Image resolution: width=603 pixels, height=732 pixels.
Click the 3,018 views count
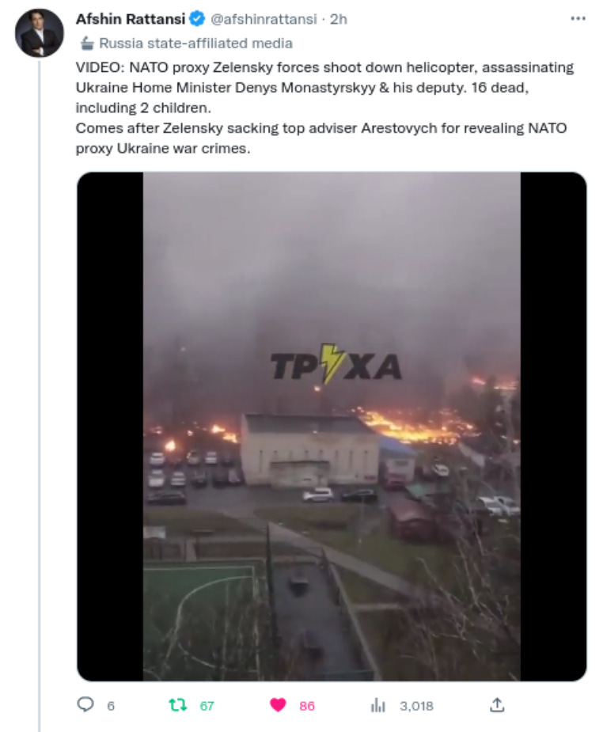416,706
